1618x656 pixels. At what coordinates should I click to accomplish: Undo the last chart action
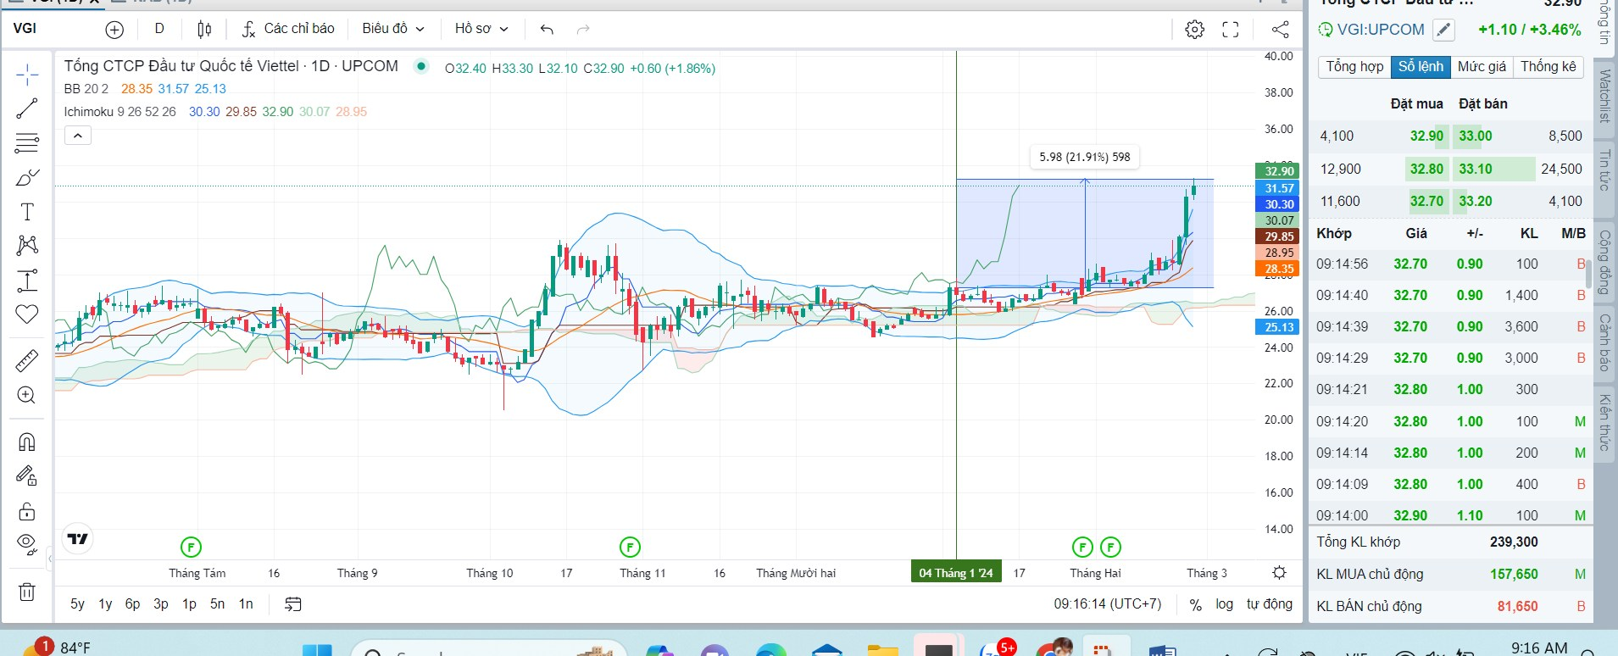(x=547, y=30)
